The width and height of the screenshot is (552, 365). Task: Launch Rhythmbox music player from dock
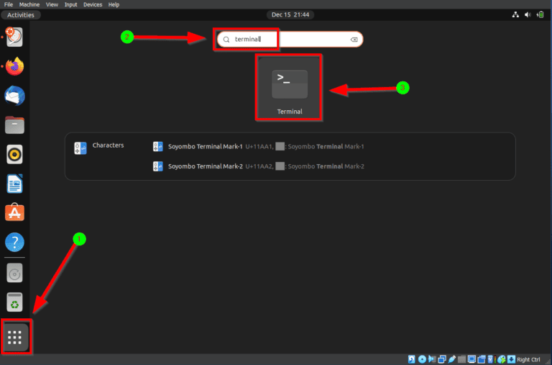14,155
